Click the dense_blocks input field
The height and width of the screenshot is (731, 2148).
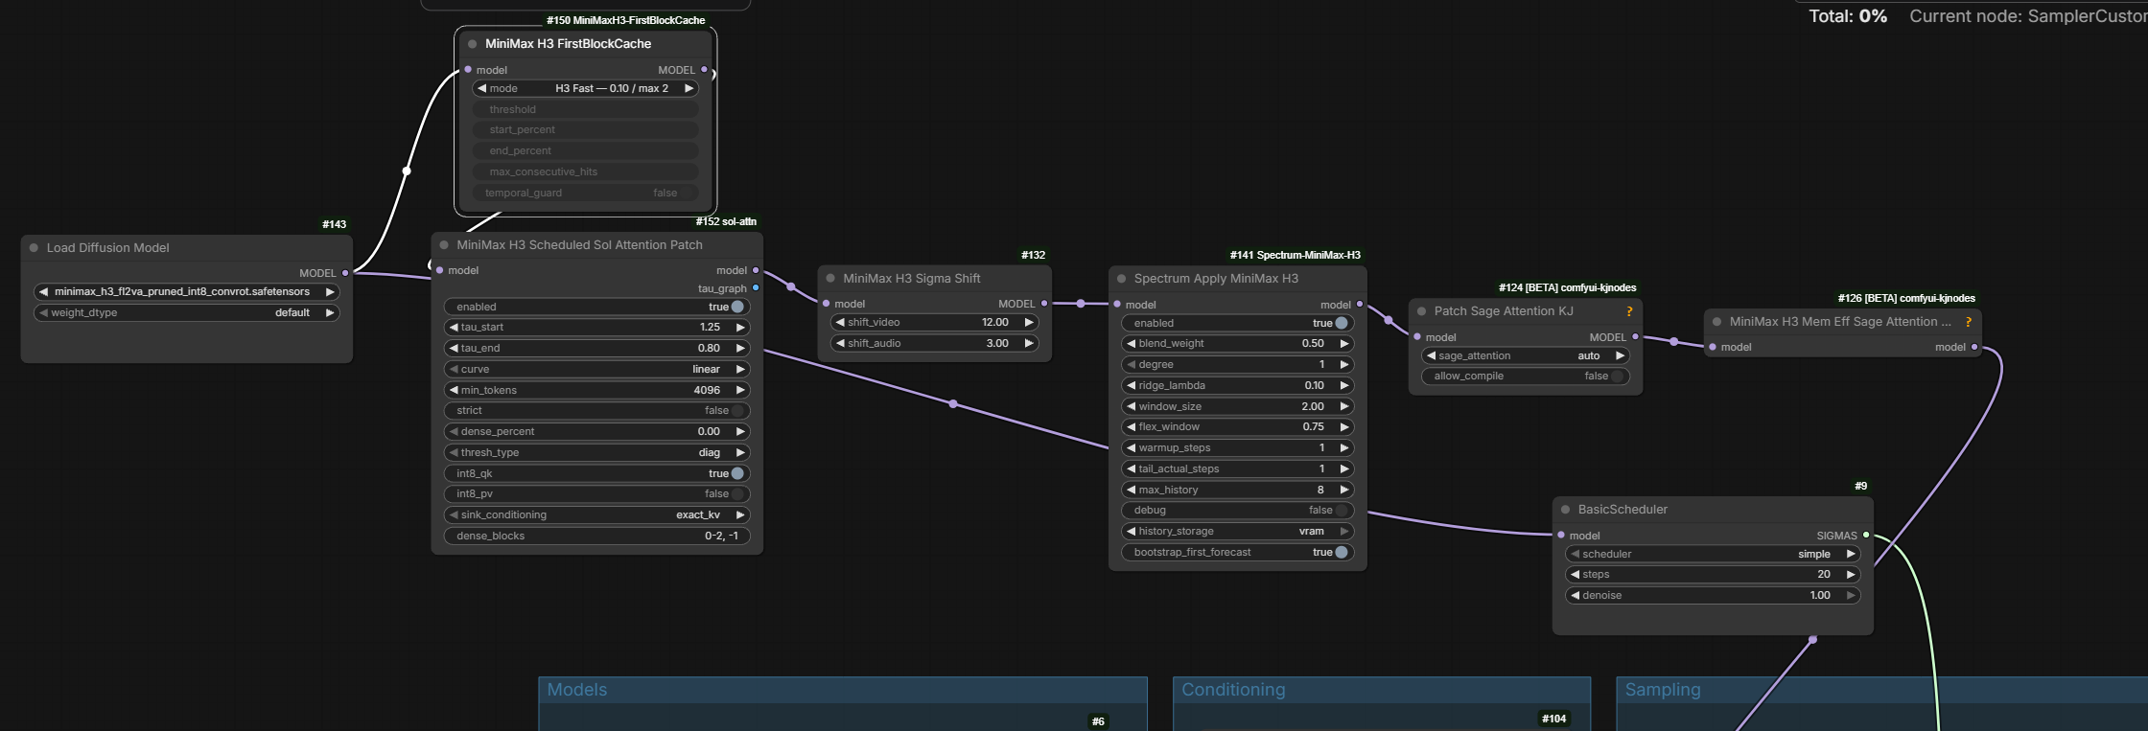click(597, 537)
